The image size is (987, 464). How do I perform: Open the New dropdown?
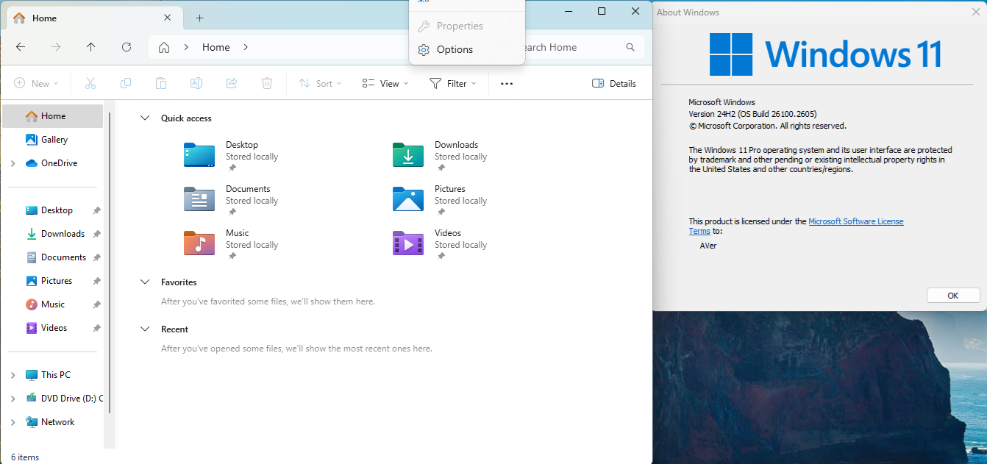36,84
